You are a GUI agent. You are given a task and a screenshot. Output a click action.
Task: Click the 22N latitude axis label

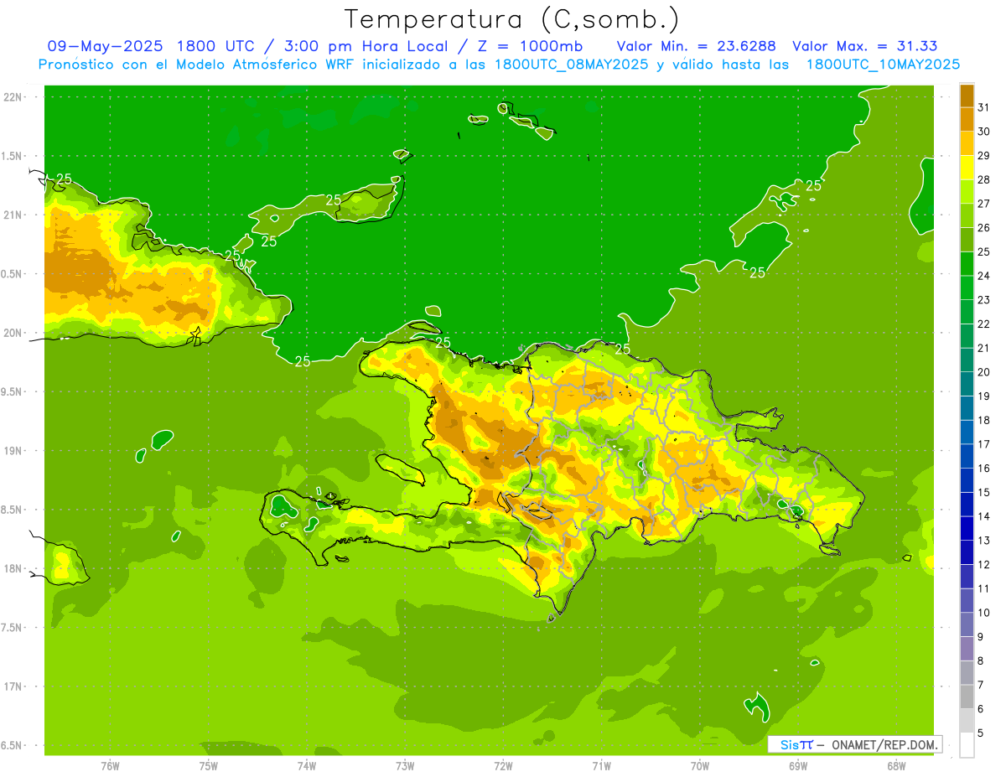[13, 97]
